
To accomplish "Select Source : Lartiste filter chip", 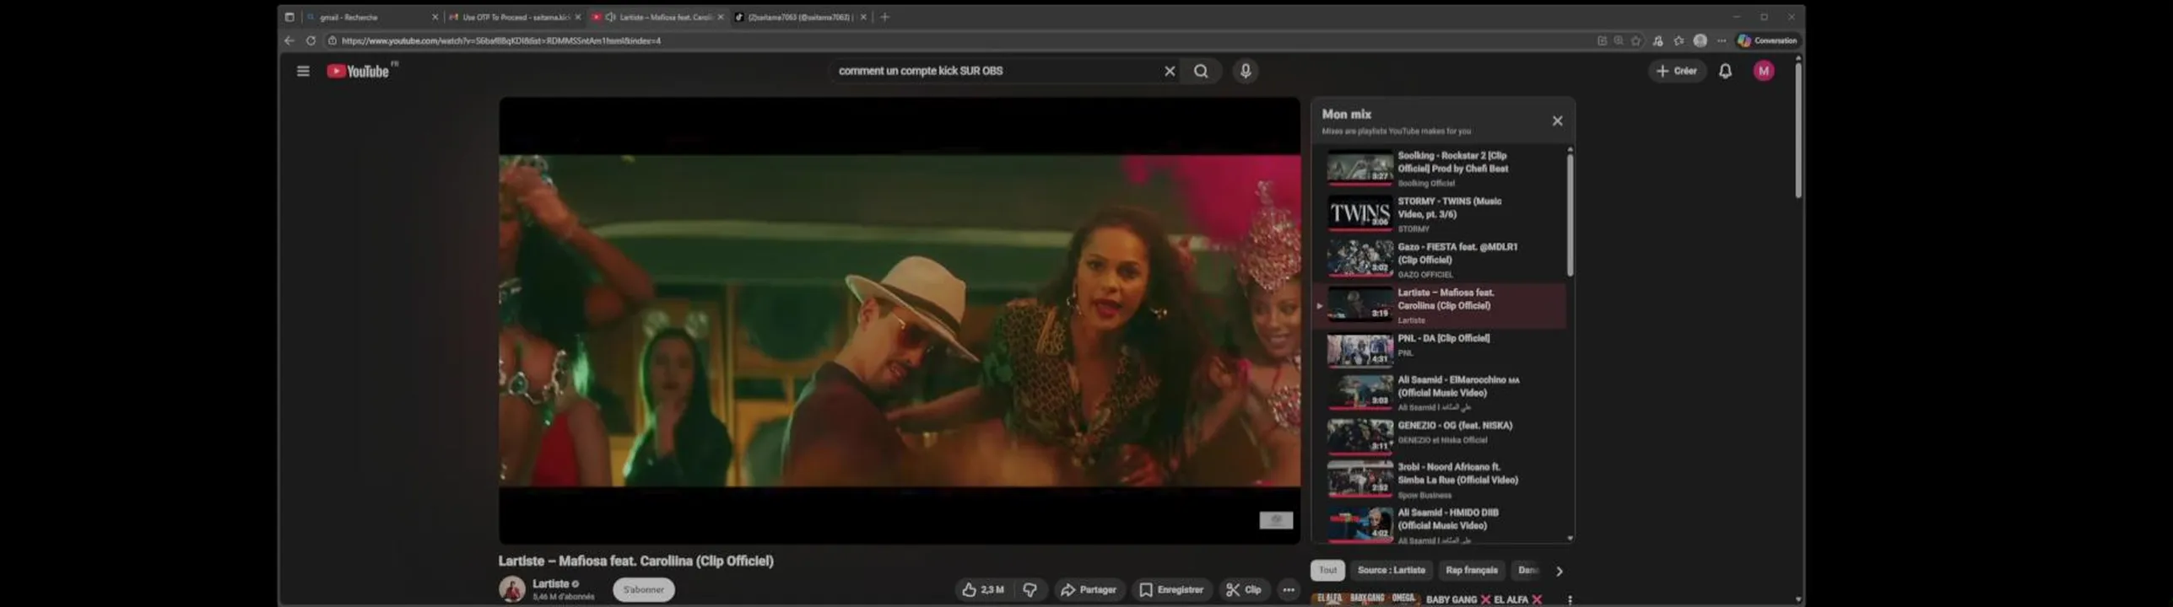I will click(1392, 571).
